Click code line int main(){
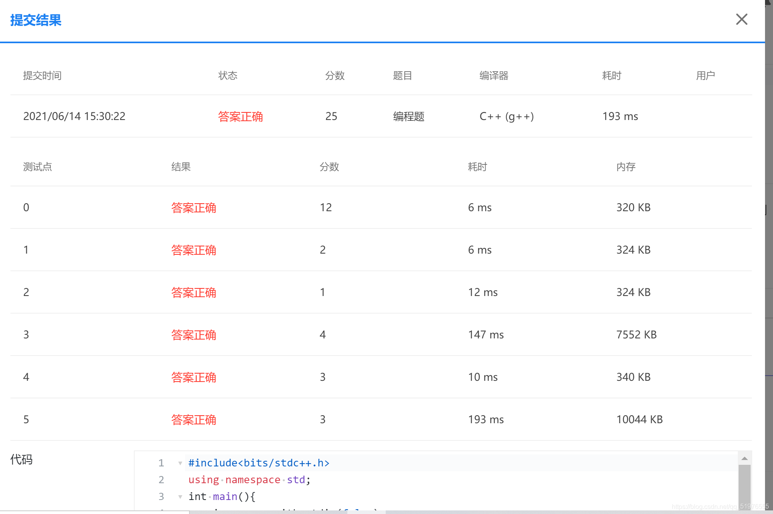The width and height of the screenshot is (773, 514). [x=222, y=497]
